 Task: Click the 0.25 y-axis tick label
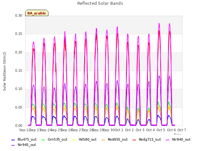[19, 34]
